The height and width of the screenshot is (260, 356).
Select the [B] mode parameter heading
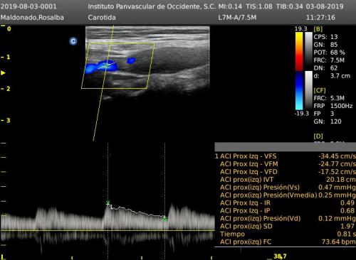318,29
